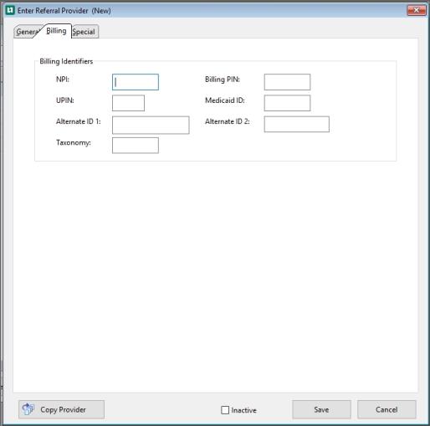
Task: Click the Billing Identifiers group heading
Action: pyautogui.click(x=66, y=61)
